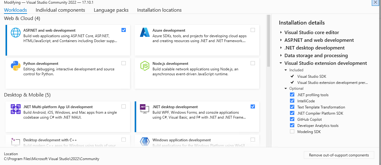Click the Python development card title
This screenshot has height=165, width=381.
pos(41,64)
